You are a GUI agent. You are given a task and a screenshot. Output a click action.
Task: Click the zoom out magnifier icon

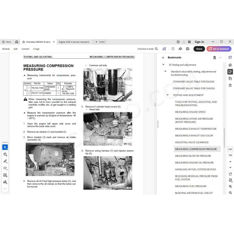pyautogui.click(x=230, y=193)
